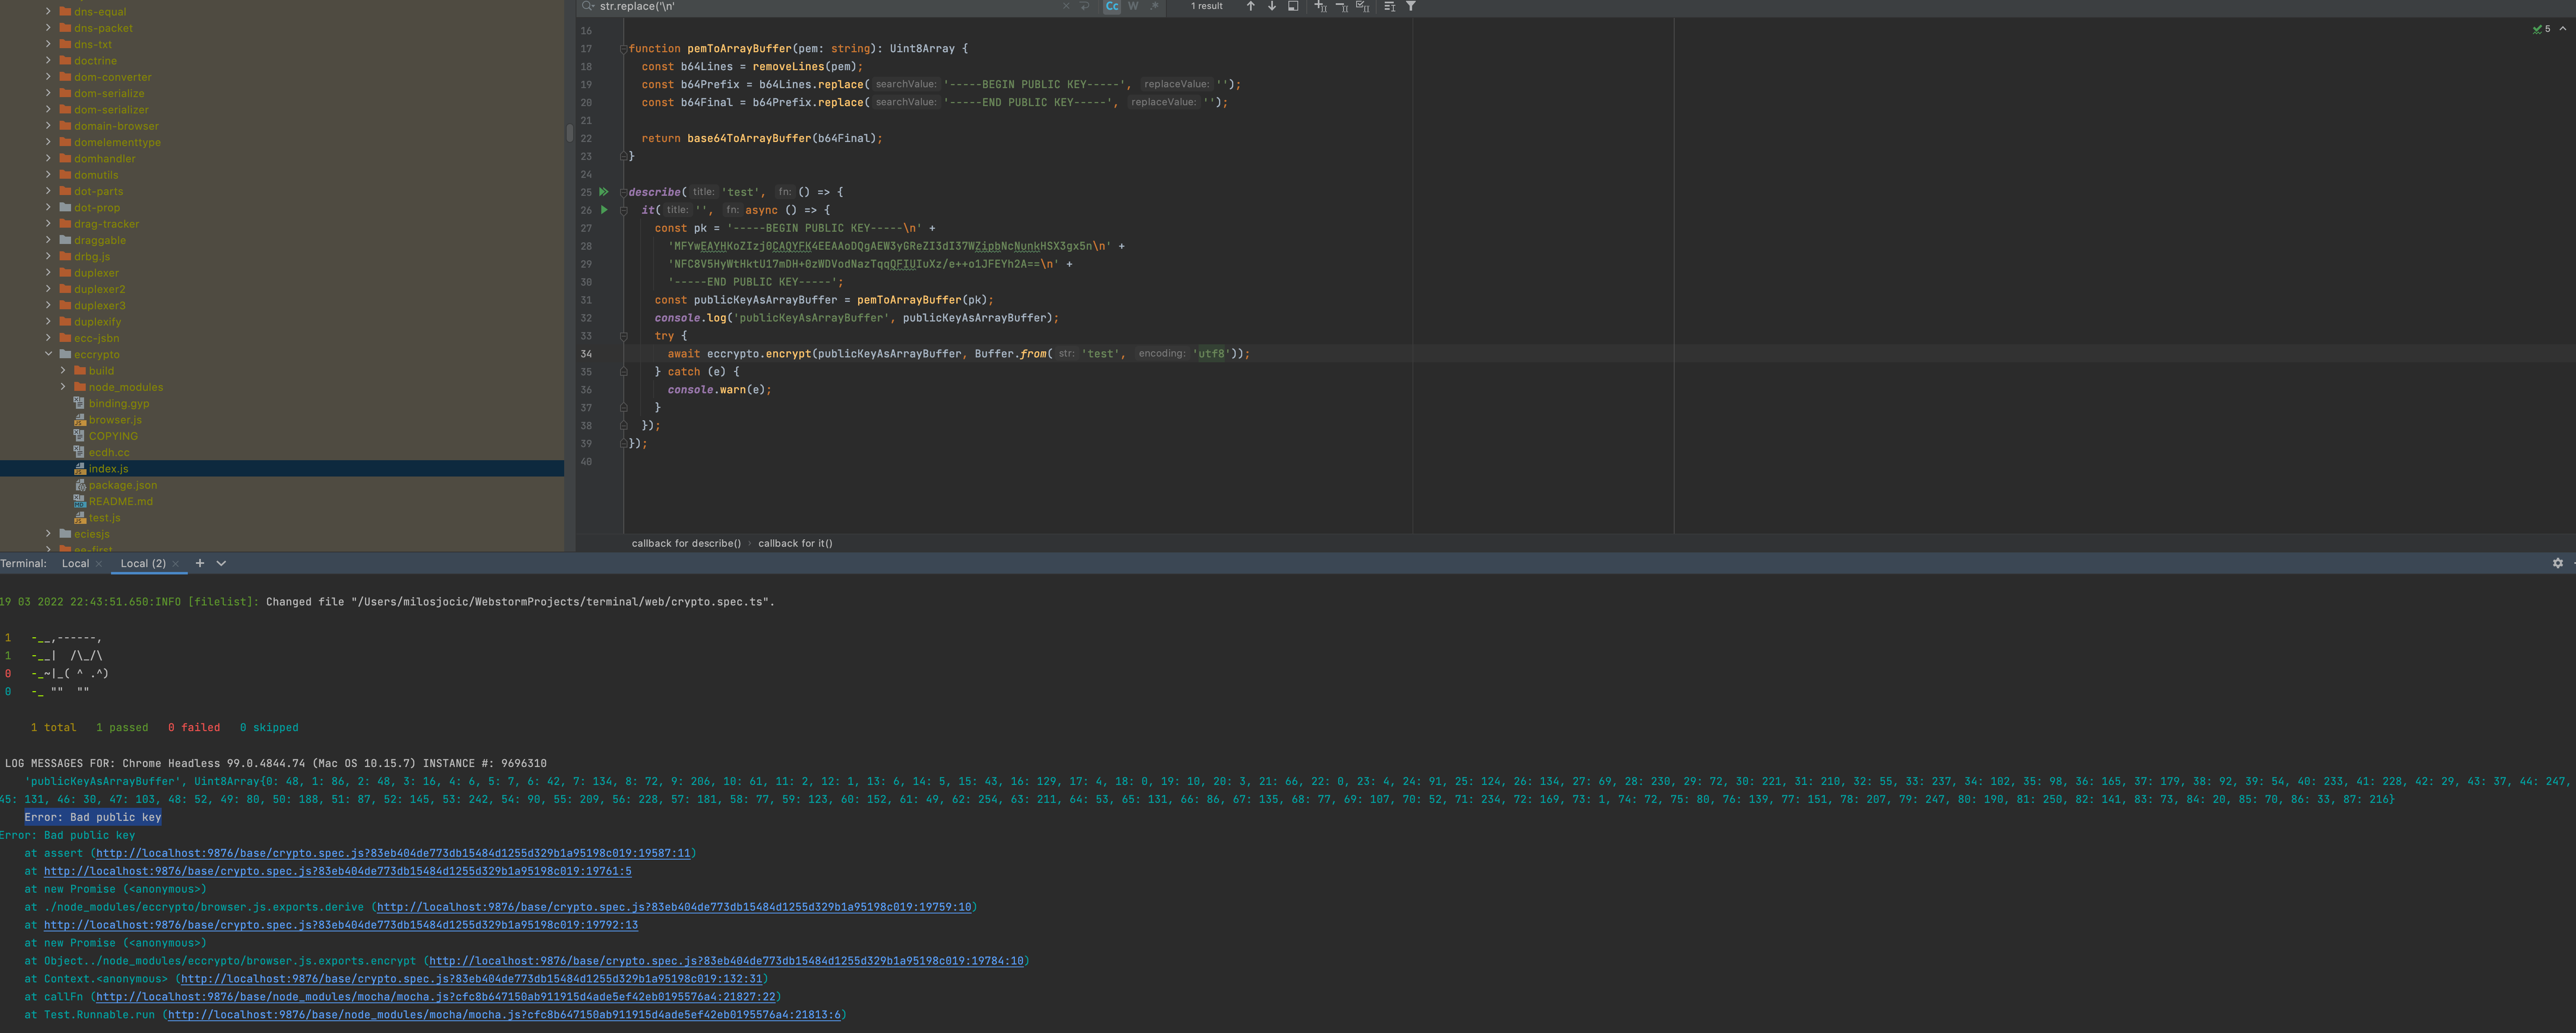This screenshot has width=2576, height=1033.
Task: Open Context.anonymous link ending 132:31
Action: pos(472,979)
